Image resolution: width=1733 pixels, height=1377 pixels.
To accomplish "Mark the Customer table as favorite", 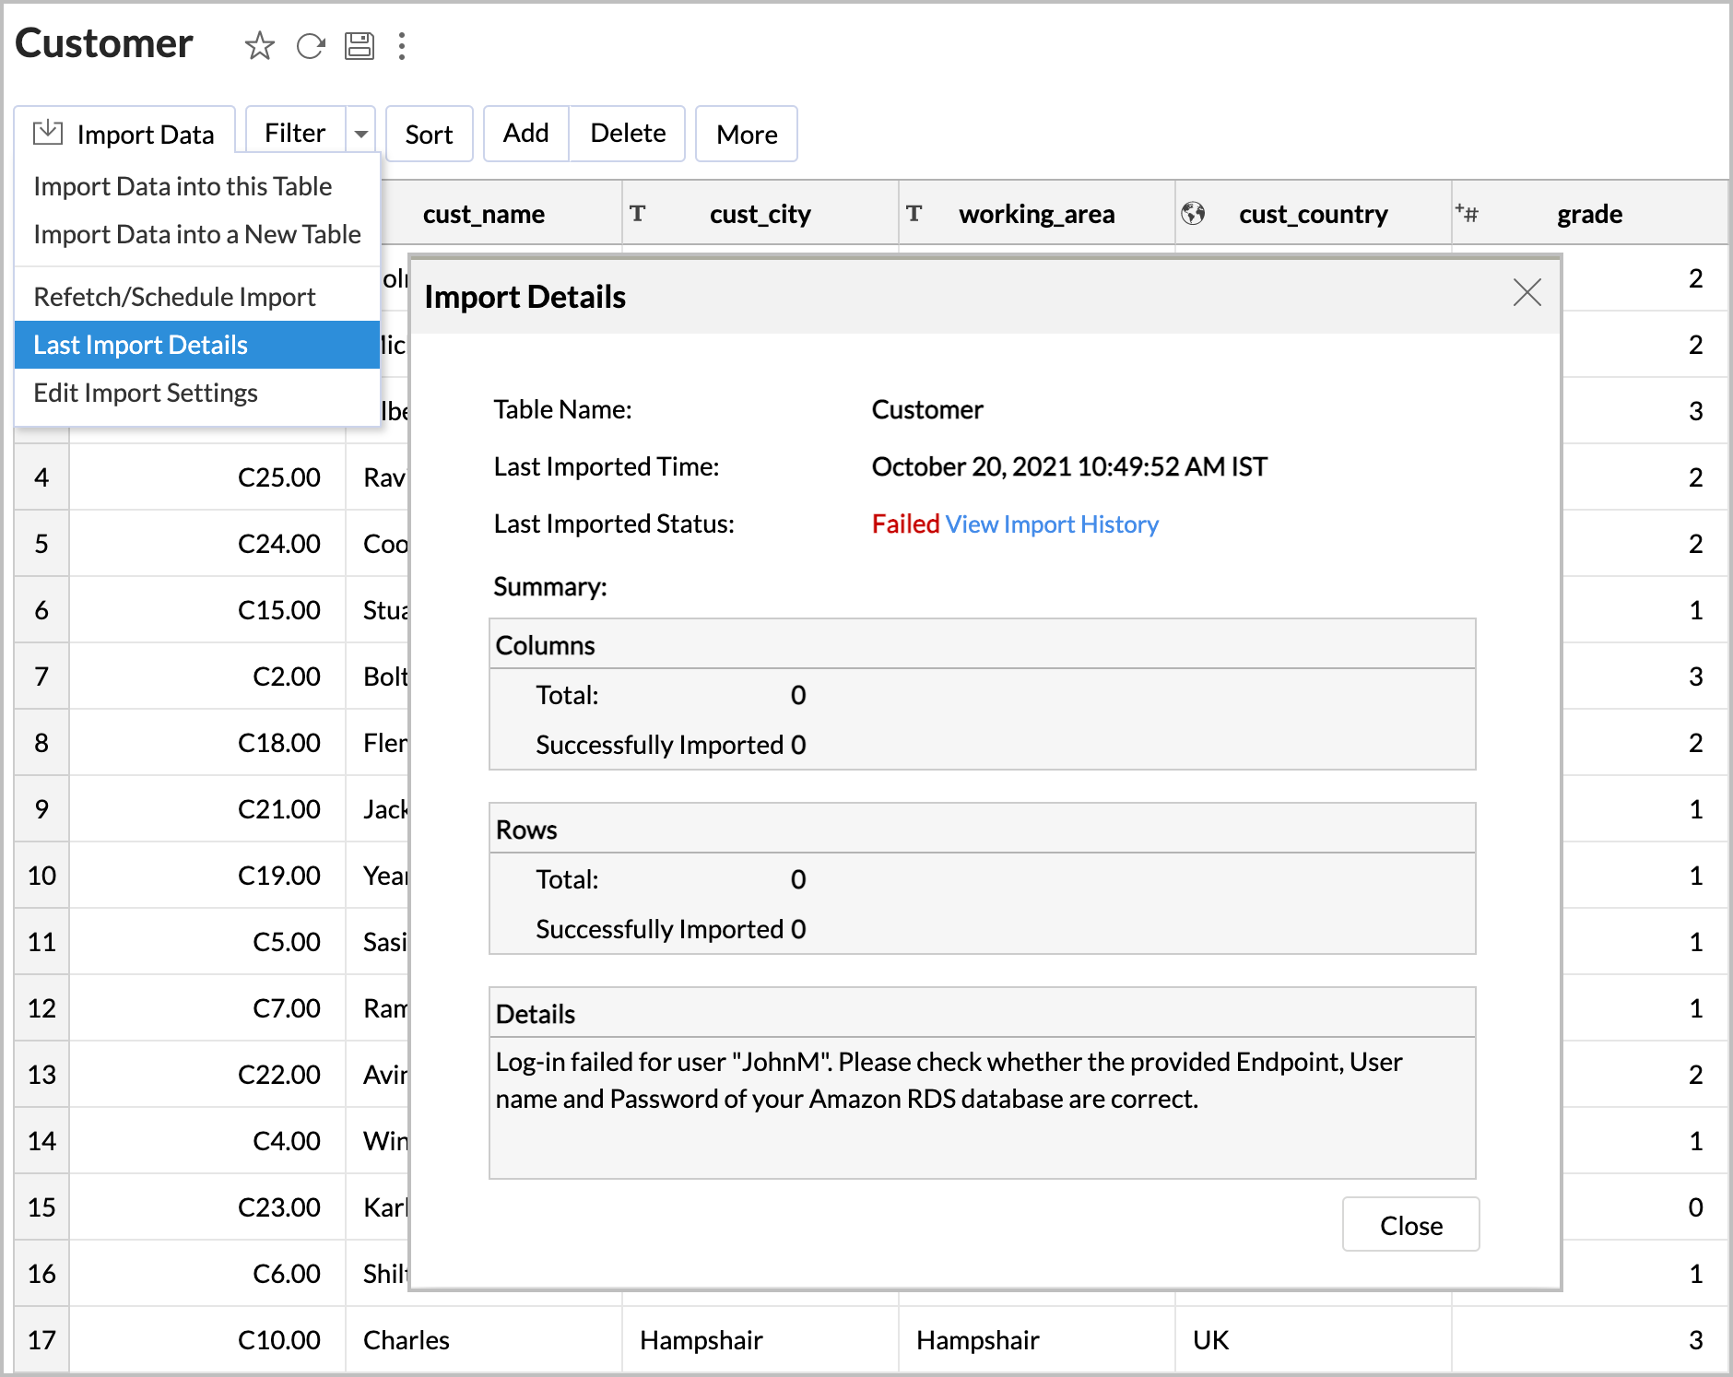I will pos(259,46).
